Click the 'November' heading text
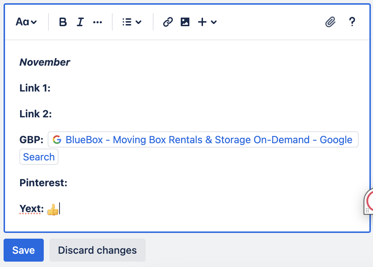This screenshot has height=267, width=373. 45,62
